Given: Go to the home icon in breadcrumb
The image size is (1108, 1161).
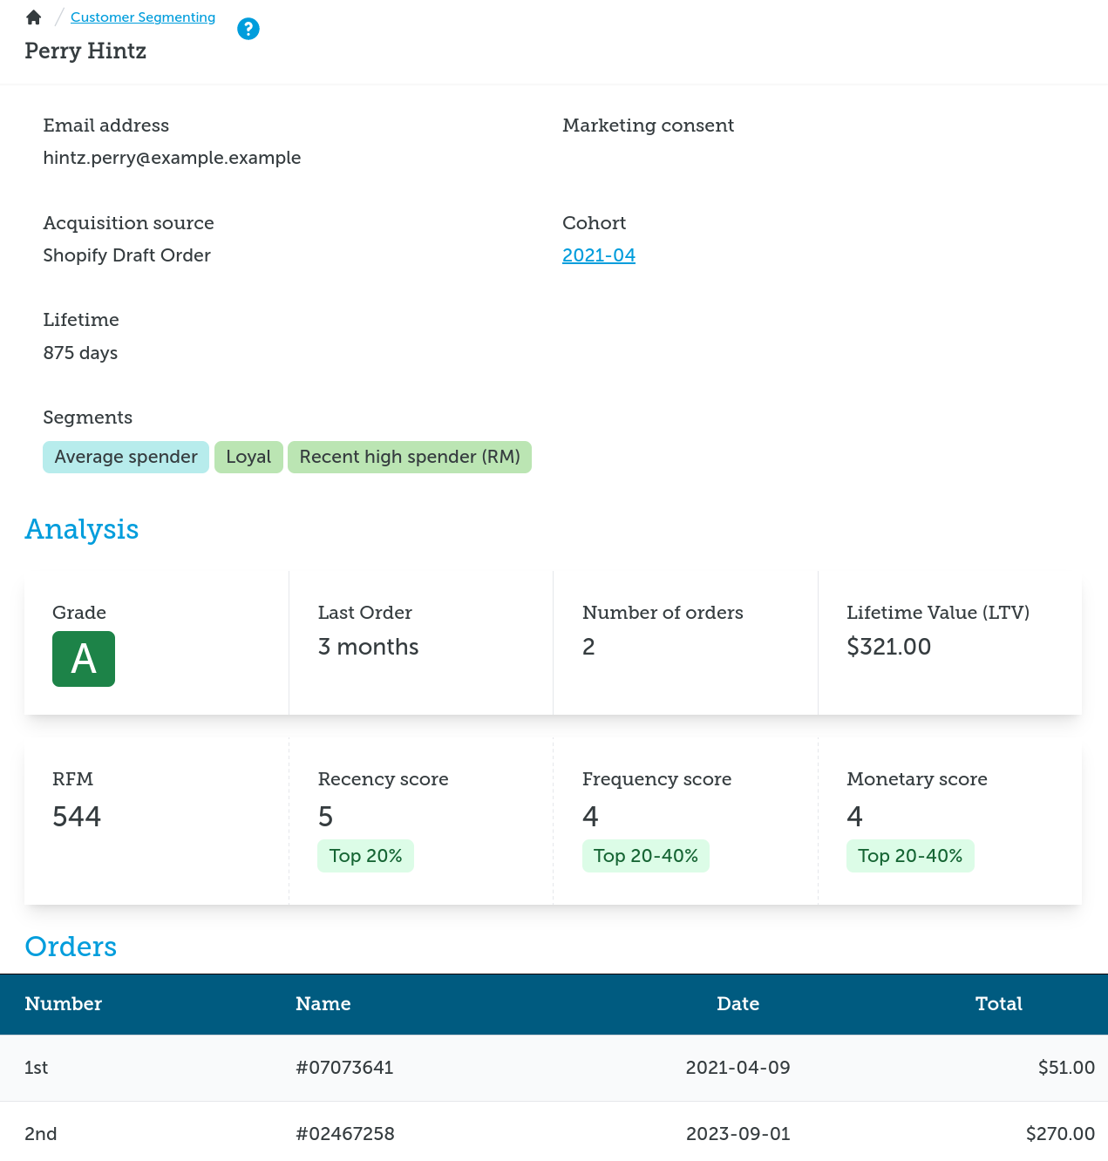Looking at the screenshot, I should pos(34,17).
